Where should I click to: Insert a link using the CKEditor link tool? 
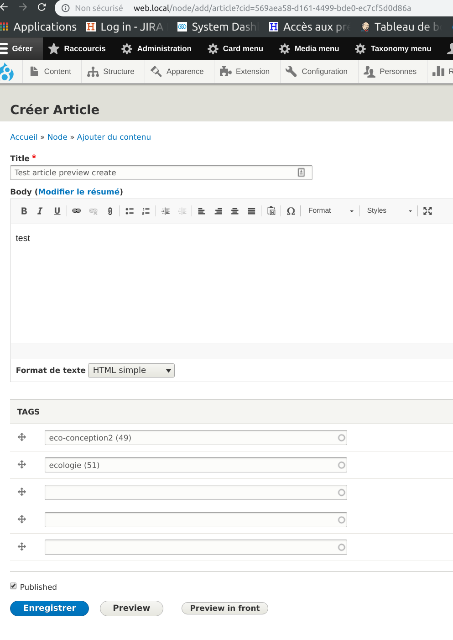pyautogui.click(x=76, y=211)
